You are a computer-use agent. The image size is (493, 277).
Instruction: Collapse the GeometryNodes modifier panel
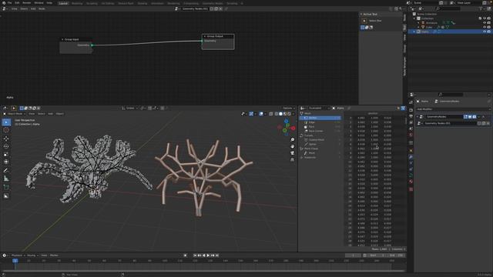coord(418,117)
